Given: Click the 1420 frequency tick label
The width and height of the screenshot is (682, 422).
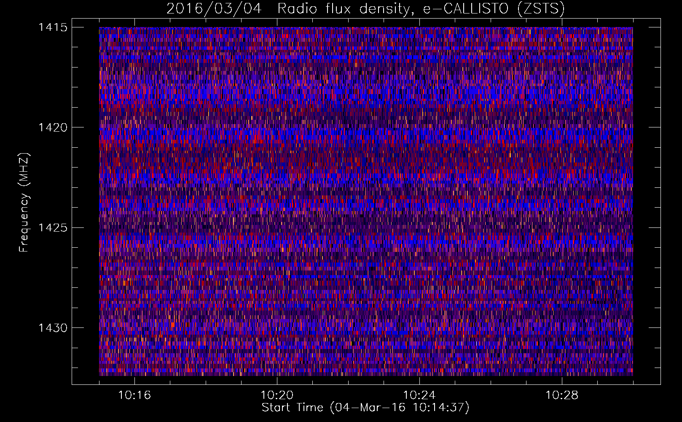Looking at the screenshot, I should pos(53,127).
